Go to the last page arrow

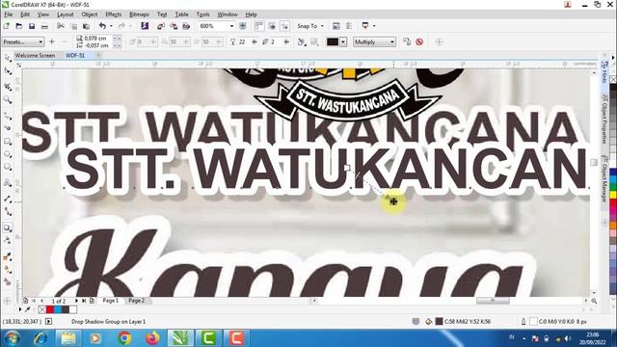(84, 301)
